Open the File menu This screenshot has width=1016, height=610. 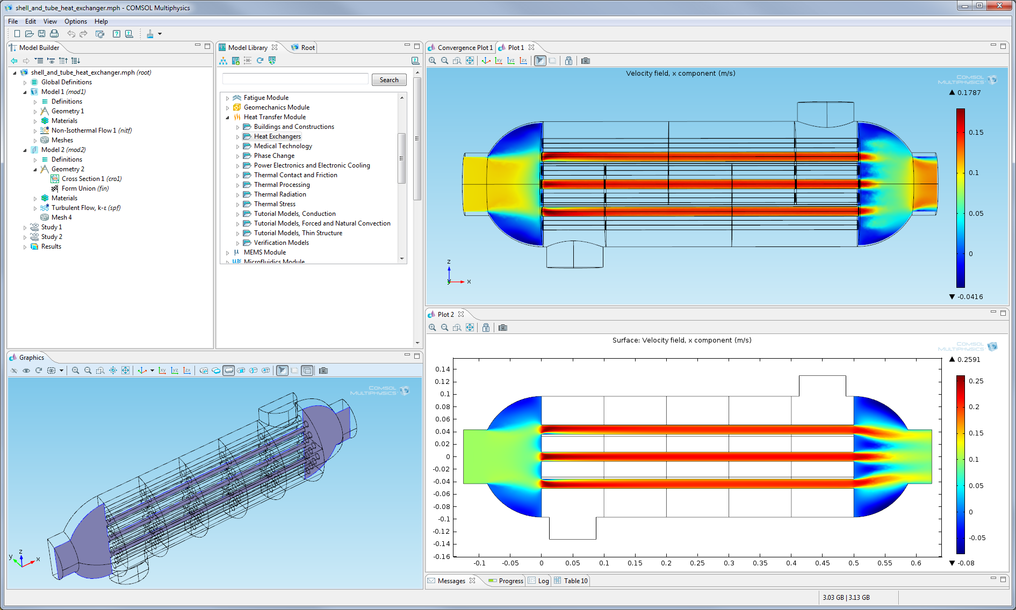13,21
